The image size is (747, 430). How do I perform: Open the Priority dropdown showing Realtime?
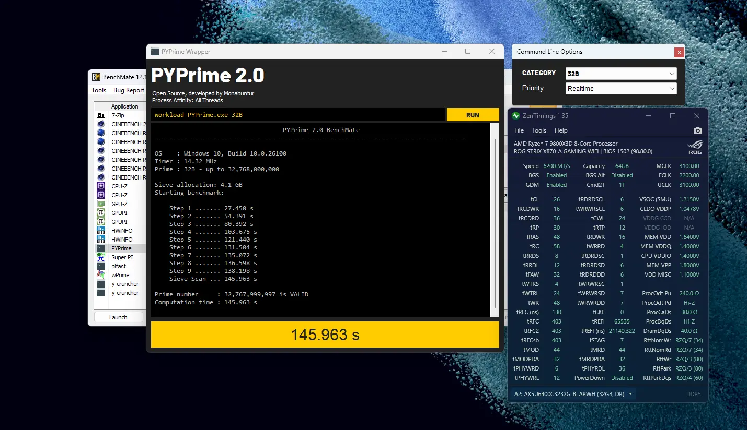tap(621, 89)
